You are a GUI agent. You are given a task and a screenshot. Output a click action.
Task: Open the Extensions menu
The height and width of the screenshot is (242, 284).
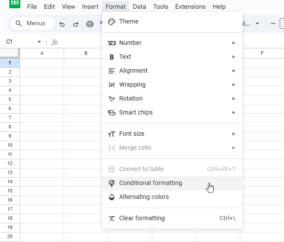pos(190,7)
